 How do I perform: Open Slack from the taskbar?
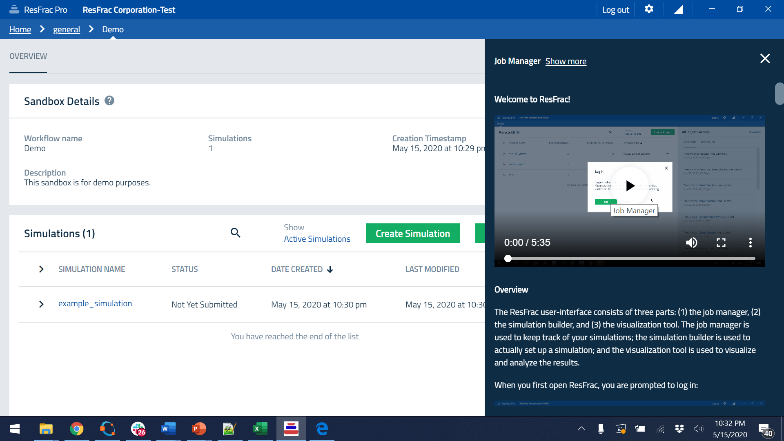point(138,429)
